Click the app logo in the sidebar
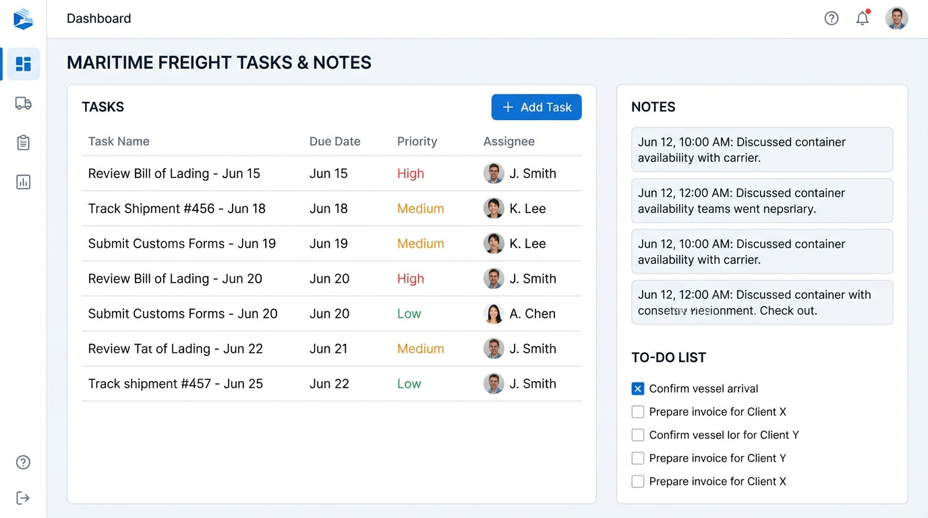The width and height of the screenshot is (928, 518). point(23,19)
